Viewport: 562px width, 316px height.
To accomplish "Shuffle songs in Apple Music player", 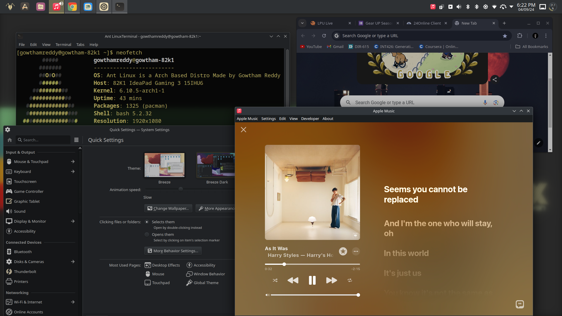I will (x=275, y=280).
